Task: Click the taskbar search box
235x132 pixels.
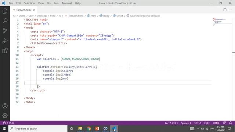Action: (38, 129)
